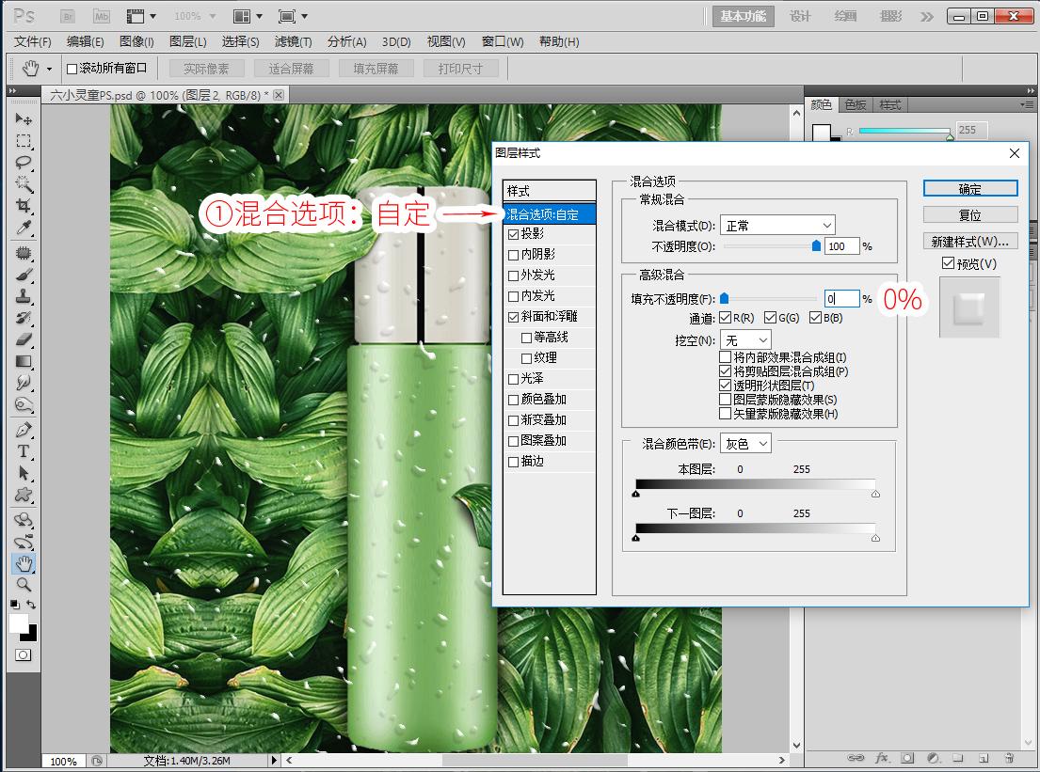1040x772 pixels.
Task: Select the Zoom magnifier tool
Action: coord(24,585)
